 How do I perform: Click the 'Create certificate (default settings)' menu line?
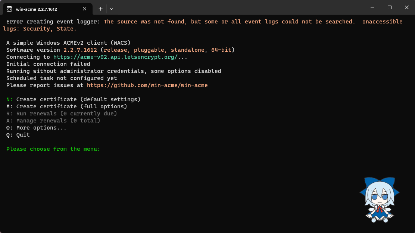(x=73, y=99)
